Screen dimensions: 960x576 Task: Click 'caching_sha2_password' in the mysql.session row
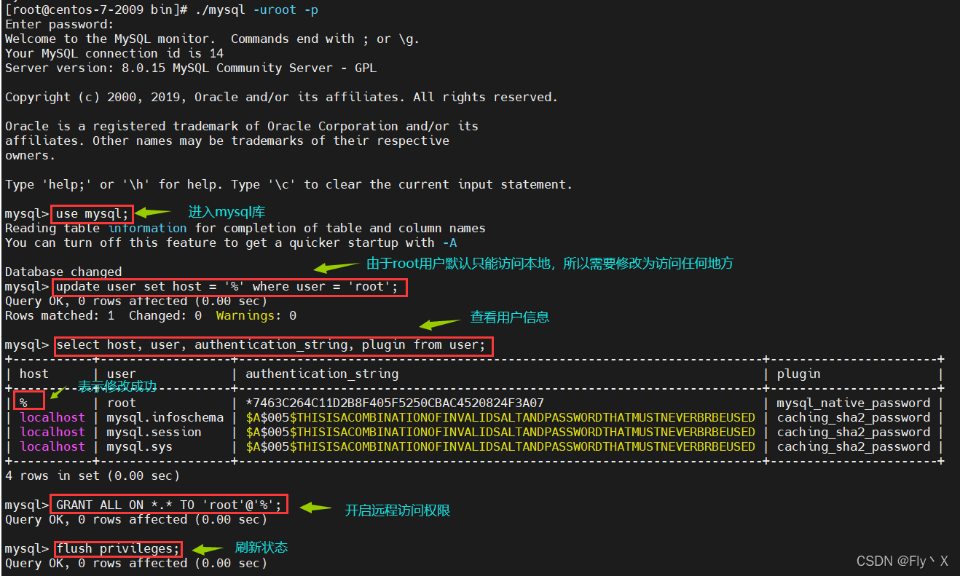[854, 432]
